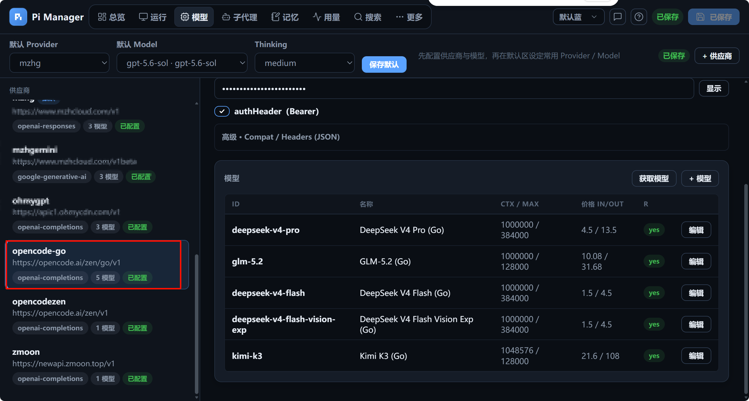Click the 21.6 / 108 price cell
Viewport: 749px width, 401px height.
600,356
